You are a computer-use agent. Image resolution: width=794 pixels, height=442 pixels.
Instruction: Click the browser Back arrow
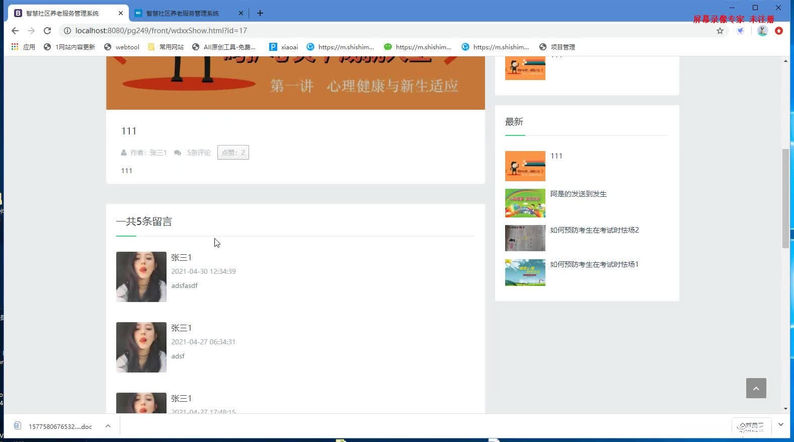coord(15,31)
